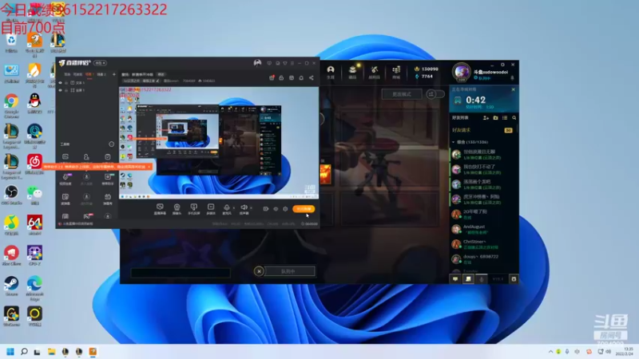The height and width of the screenshot is (359, 639).
Task: Click the friend list scrollbar
Action: coord(518,128)
